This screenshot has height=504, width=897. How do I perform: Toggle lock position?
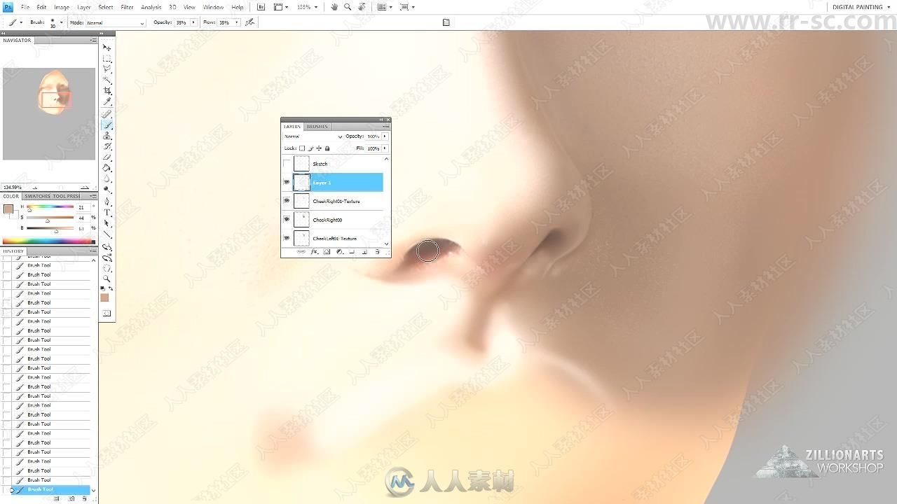[x=319, y=148]
